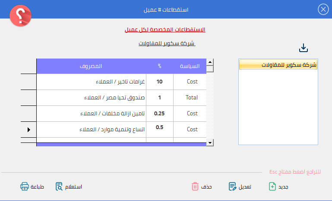
Task: Click the scroll up arrow of table
Action: point(210,62)
